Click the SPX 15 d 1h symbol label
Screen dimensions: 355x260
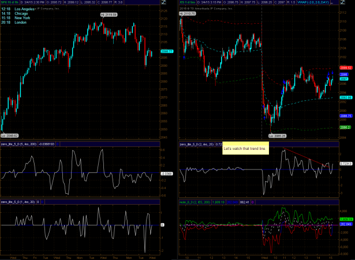(10, 2)
